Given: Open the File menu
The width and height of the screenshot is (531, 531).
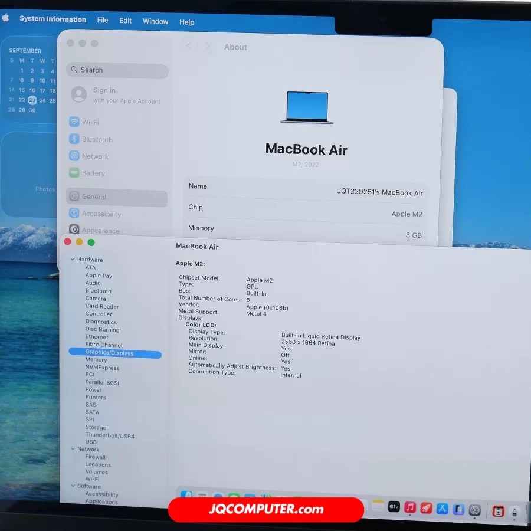Looking at the screenshot, I should click(103, 20).
